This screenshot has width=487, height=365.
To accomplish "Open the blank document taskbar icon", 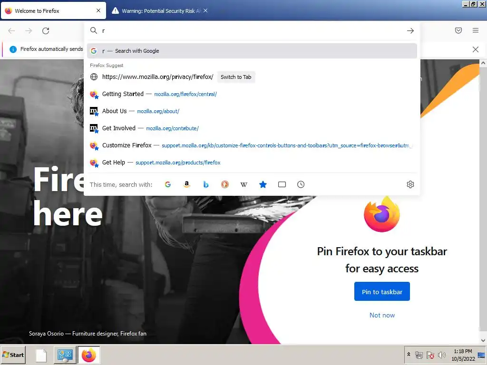I will (41, 355).
